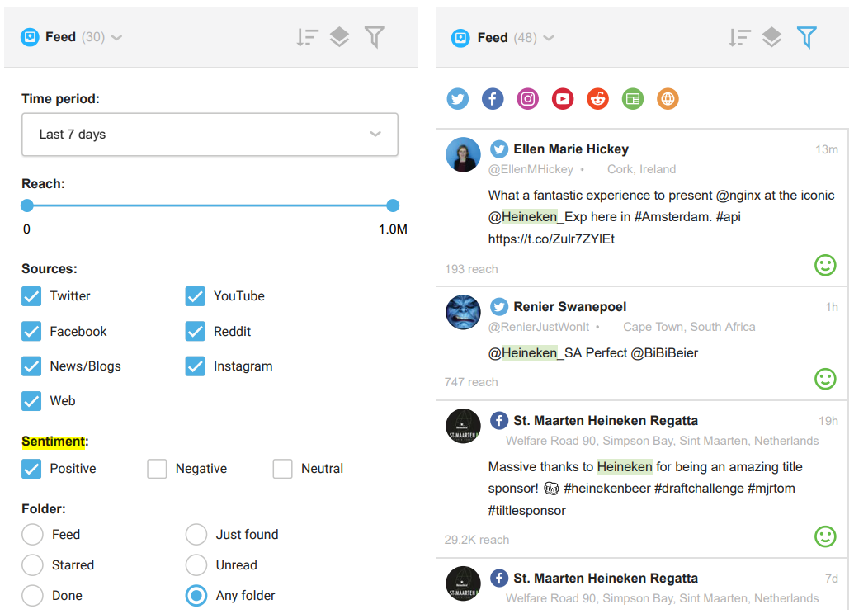Enable the Negative sentiment checkbox
Screen dimensions: 854x614
157,468
